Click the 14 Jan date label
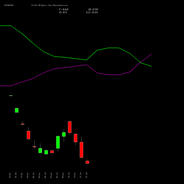The width and height of the screenshot is (184, 184). [81, 175]
